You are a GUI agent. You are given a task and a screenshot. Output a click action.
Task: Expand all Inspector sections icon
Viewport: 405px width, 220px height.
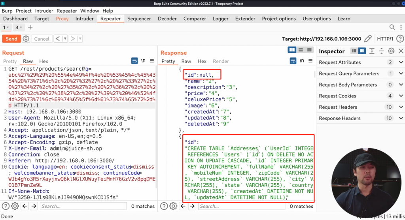tap(372, 51)
